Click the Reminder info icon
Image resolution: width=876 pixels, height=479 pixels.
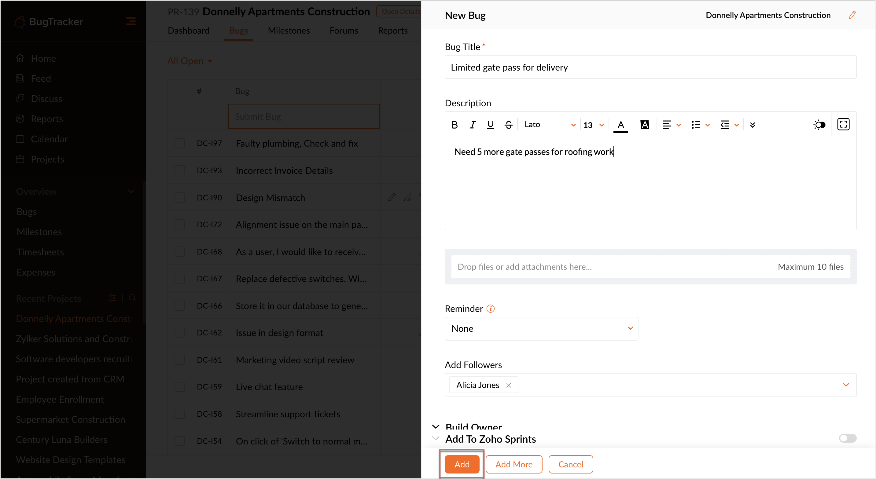(x=490, y=309)
